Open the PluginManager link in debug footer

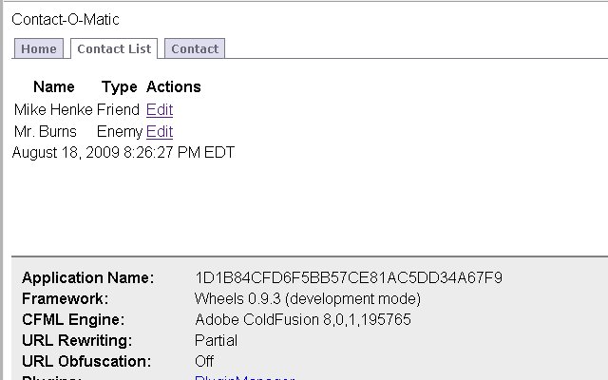pos(244,378)
